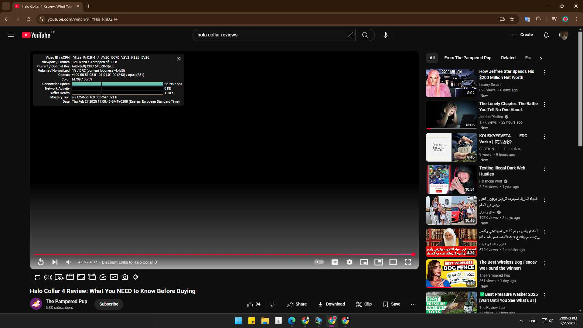Toggle loop button below player
This screenshot has height=328, width=583.
[37, 277]
